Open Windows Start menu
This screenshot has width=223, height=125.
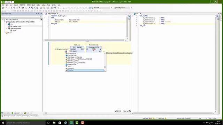(3, 123)
